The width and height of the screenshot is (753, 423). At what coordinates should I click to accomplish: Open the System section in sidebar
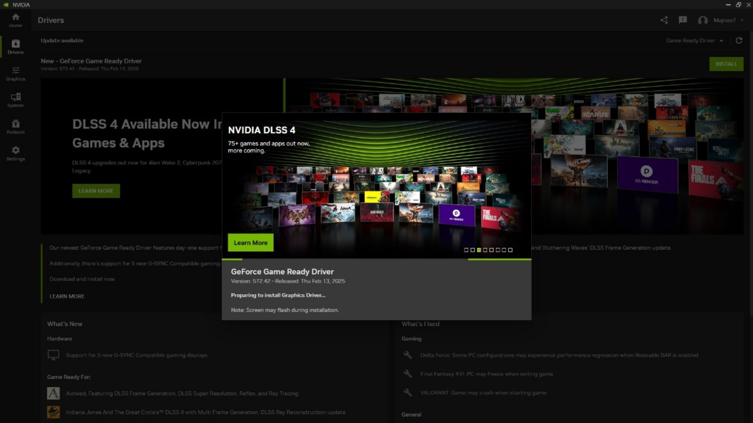tap(16, 100)
